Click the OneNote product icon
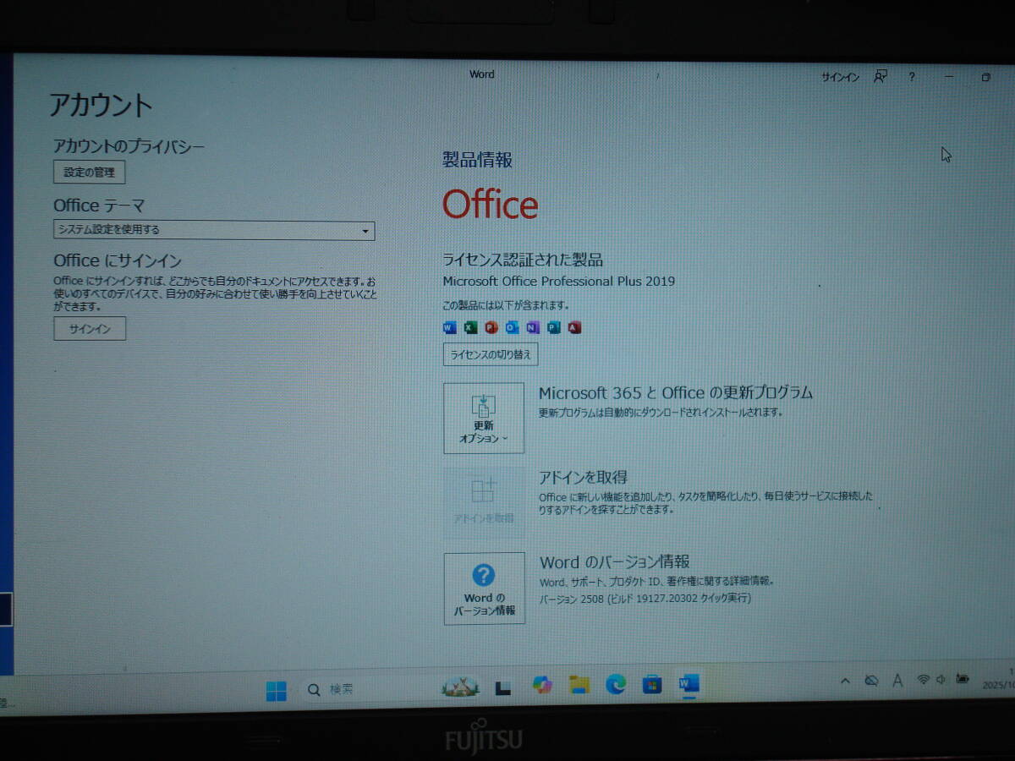This screenshot has height=761, width=1015. [x=532, y=328]
